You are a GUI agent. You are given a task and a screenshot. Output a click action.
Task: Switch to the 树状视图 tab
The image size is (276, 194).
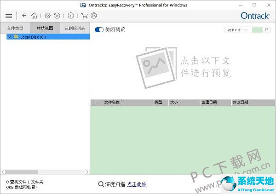[45, 28]
